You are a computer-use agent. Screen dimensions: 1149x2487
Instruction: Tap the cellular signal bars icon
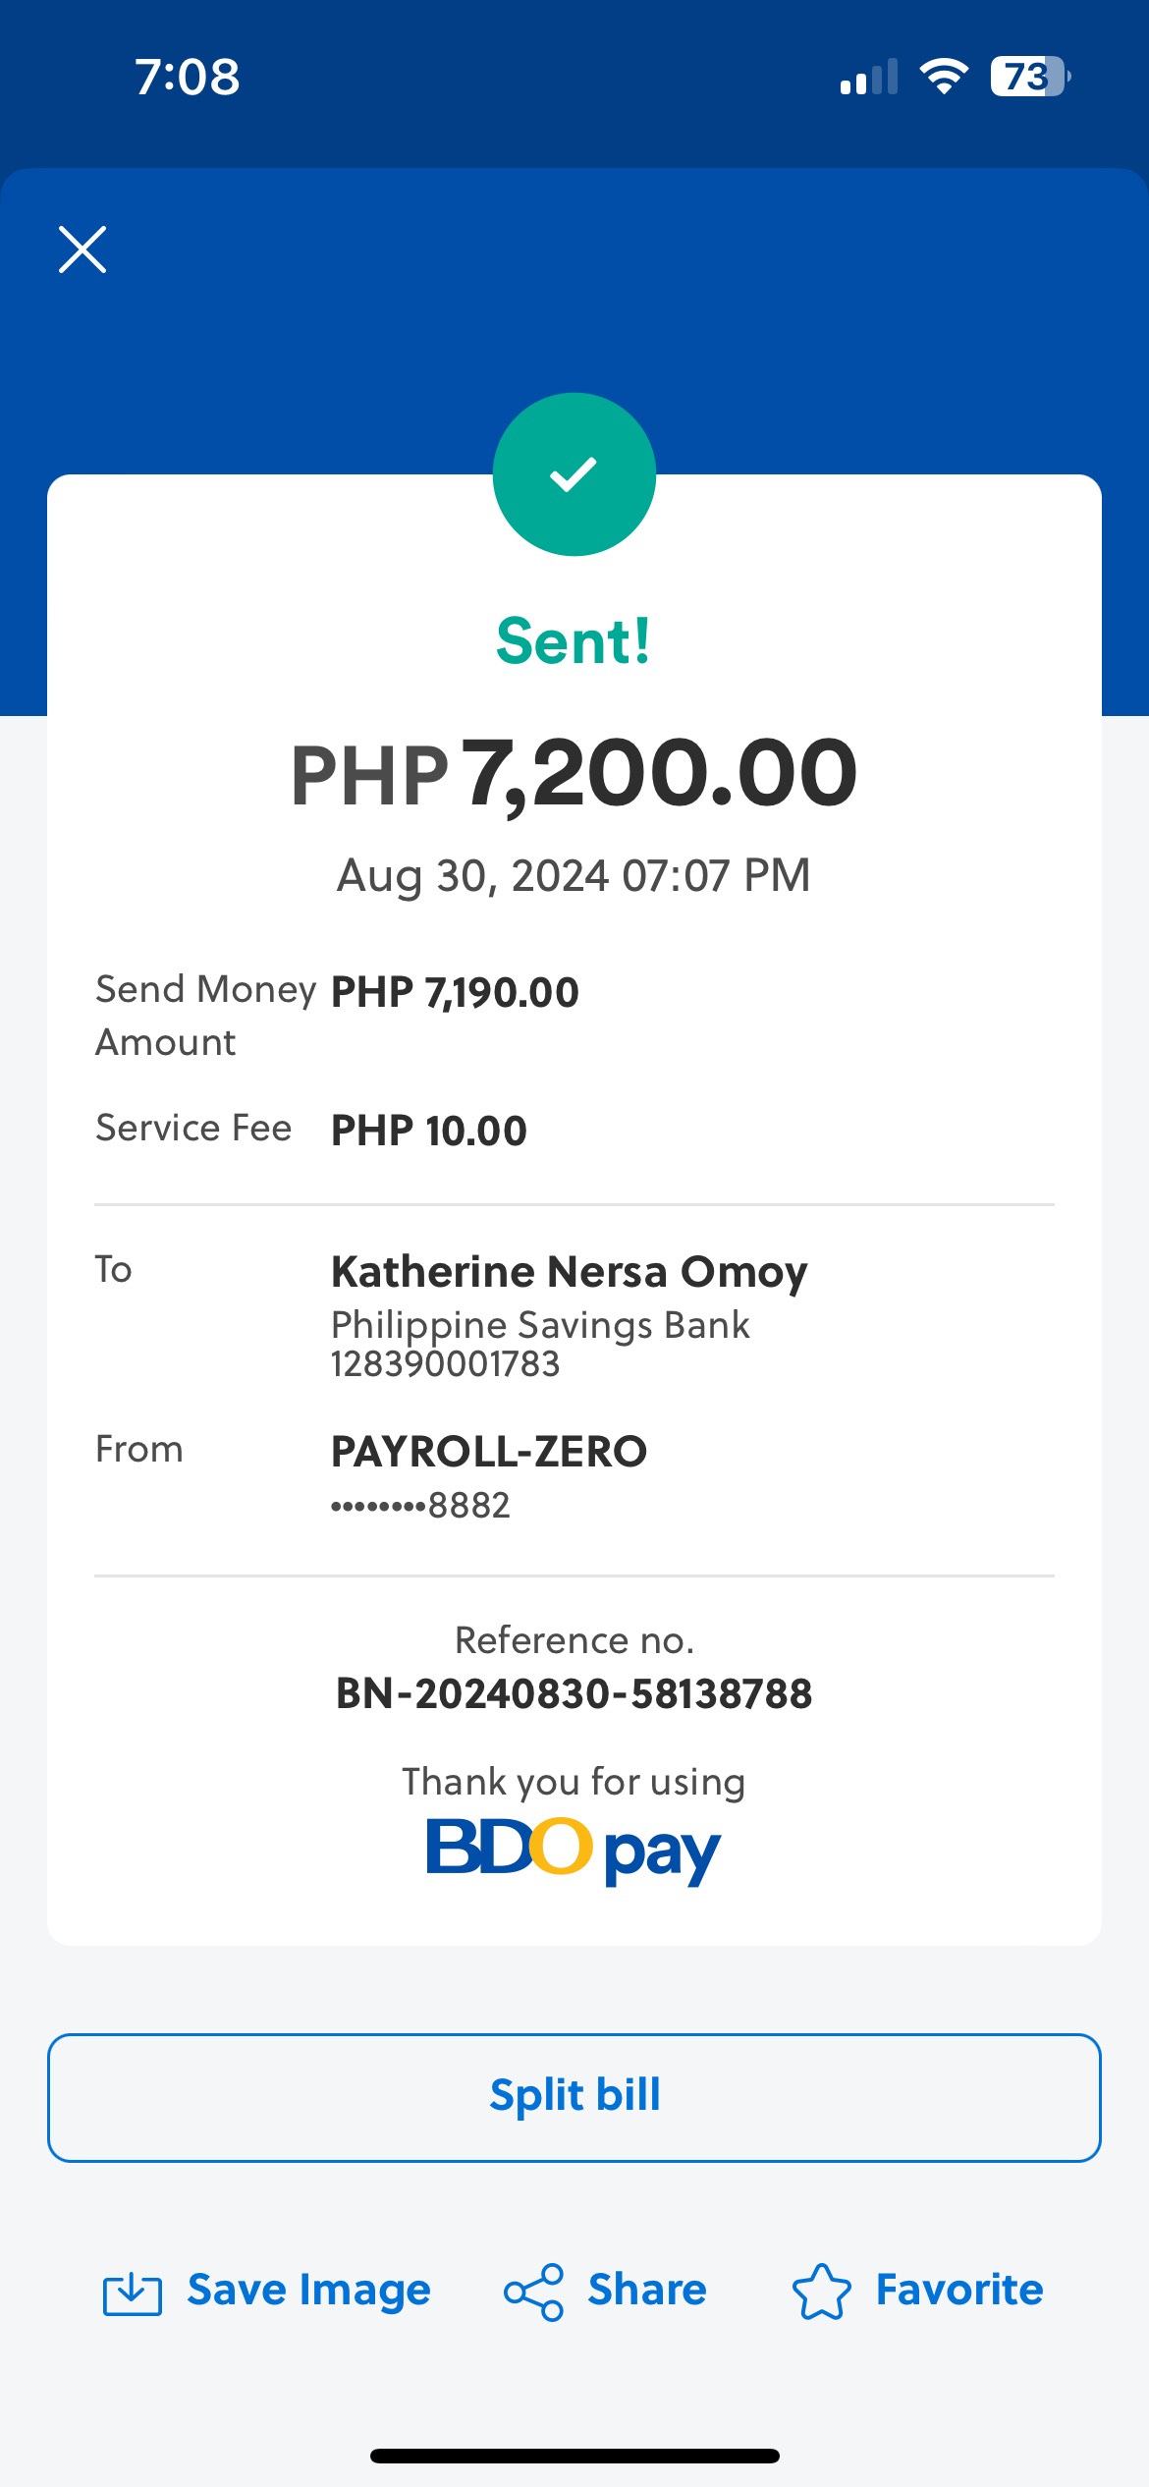pyautogui.click(x=869, y=78)
